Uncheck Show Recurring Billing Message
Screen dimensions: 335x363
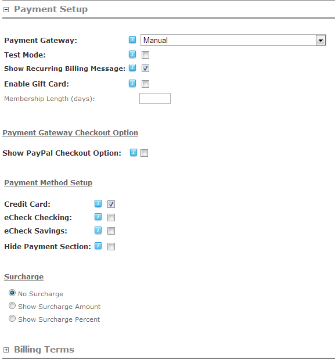146,69
